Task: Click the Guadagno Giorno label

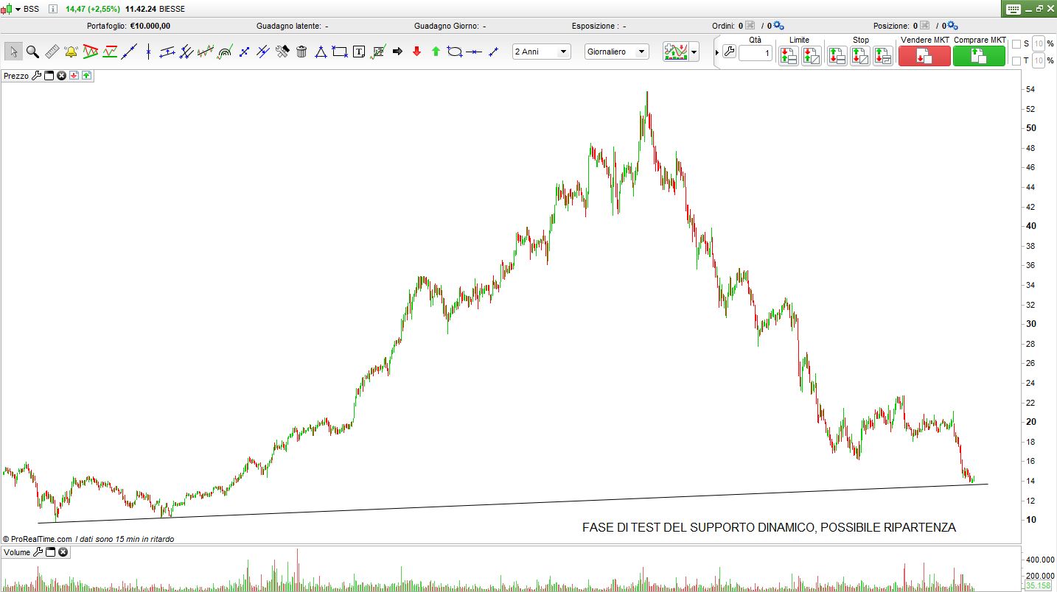Action: click(447, 26)
